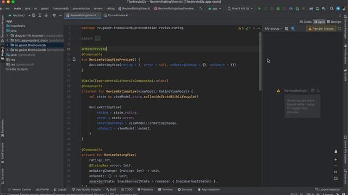Toggle the blue preview layers icon
348x195 pixels.
pos(293,29)
